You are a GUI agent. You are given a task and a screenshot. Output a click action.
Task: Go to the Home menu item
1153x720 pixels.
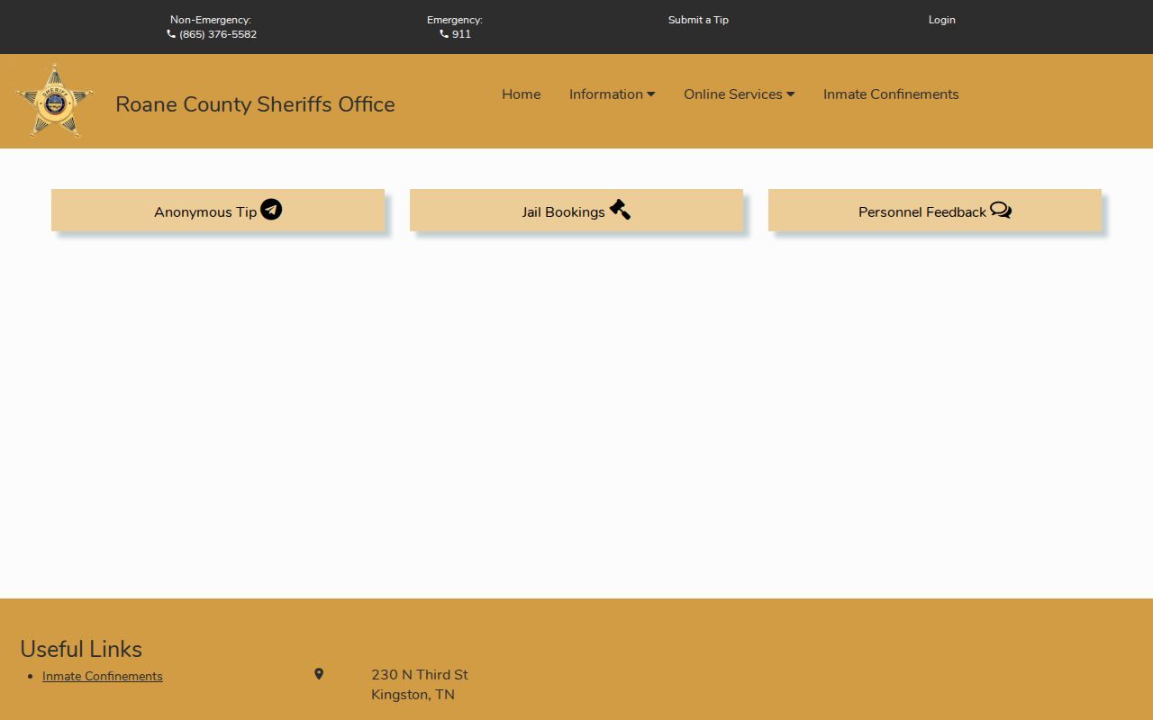click(x=522, y=94)
